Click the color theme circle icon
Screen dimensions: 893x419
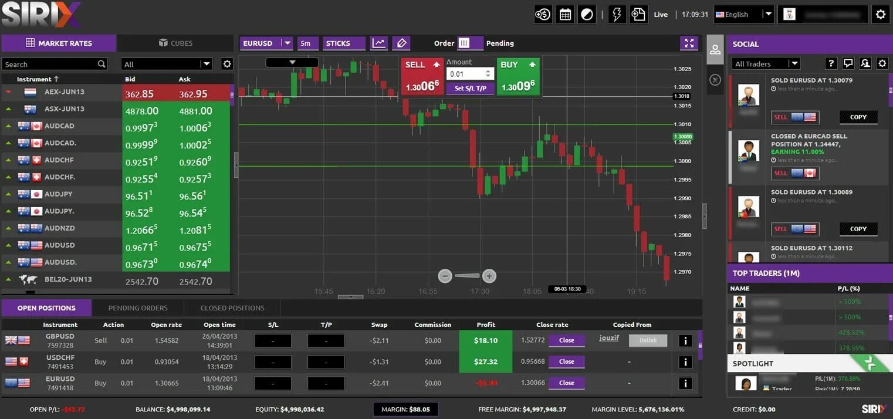[x=587, y=15]
